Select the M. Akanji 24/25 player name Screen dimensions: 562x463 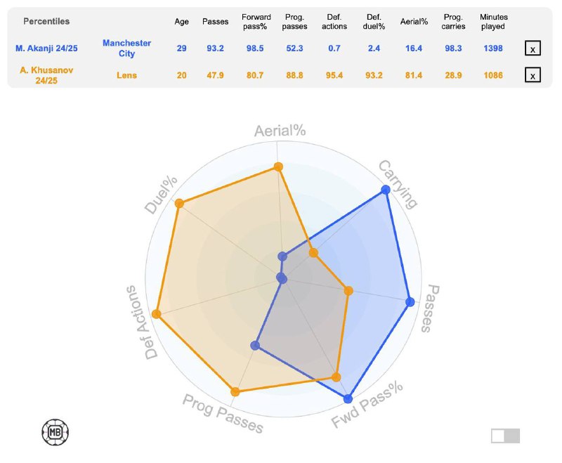point(46,48)
